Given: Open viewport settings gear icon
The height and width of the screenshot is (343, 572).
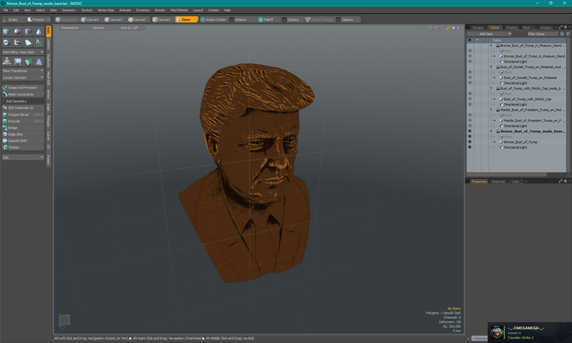Looking at the screenshot, I should tap(454, 28).
